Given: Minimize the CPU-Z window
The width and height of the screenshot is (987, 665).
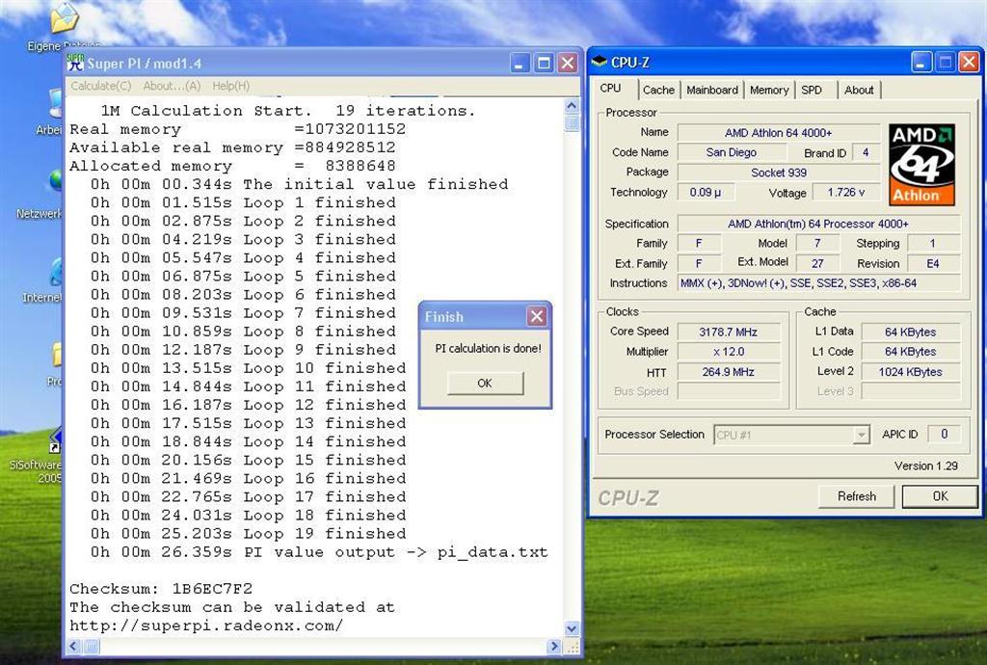Looking at the screenshot, I should tap(920, 63).
